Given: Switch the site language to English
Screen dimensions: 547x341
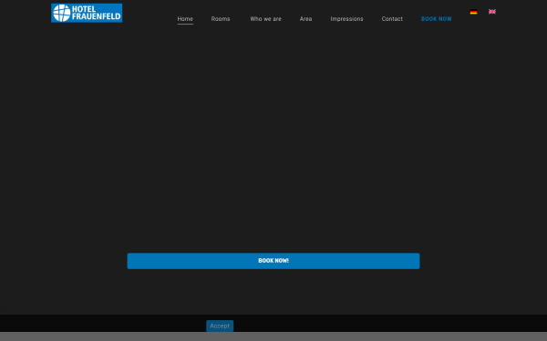Looking at the screenshot, I should coord(492,12).
